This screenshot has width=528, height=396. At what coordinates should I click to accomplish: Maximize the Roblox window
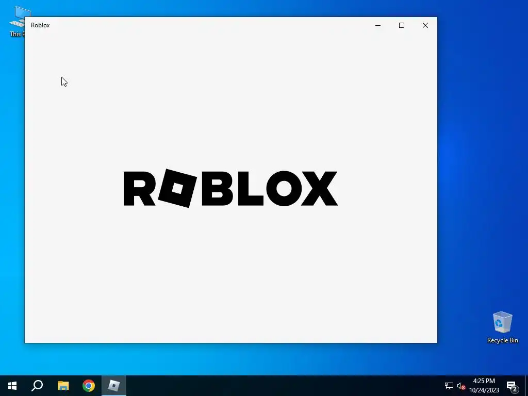401,25
